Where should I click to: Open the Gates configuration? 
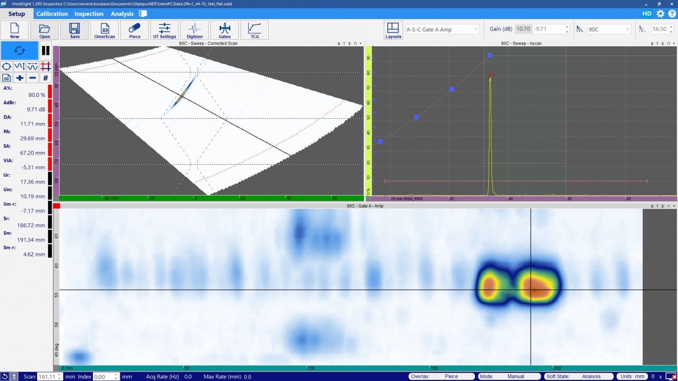(224, 30)
